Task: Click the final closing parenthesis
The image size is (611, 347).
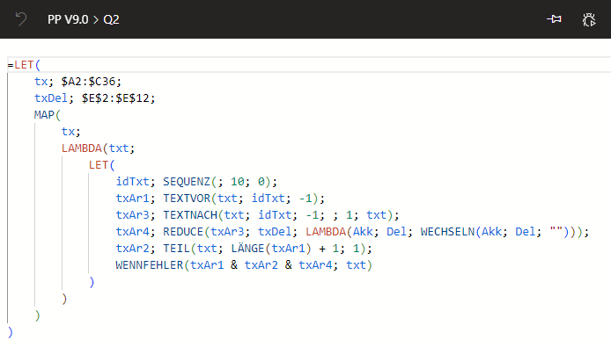Action: [x=11, y=333]
